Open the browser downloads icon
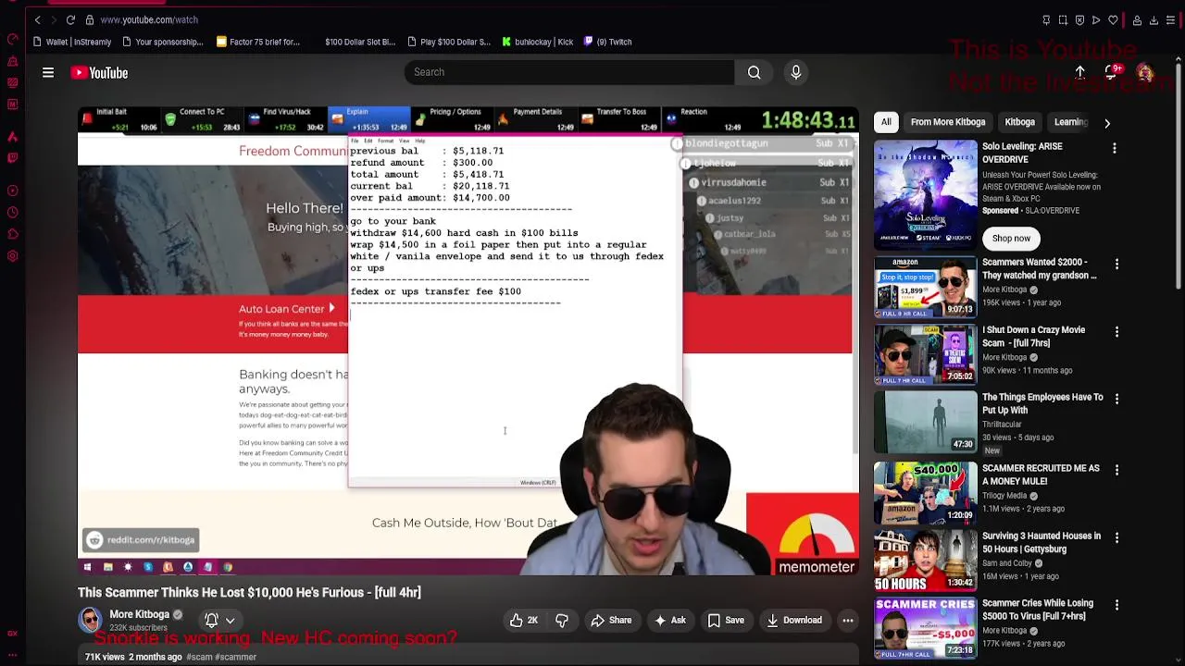Screen dimensions: 1185x666 point(1154,19)
